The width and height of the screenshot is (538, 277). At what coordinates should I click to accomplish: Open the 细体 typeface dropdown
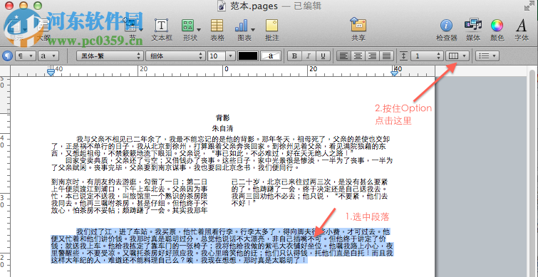175,56
